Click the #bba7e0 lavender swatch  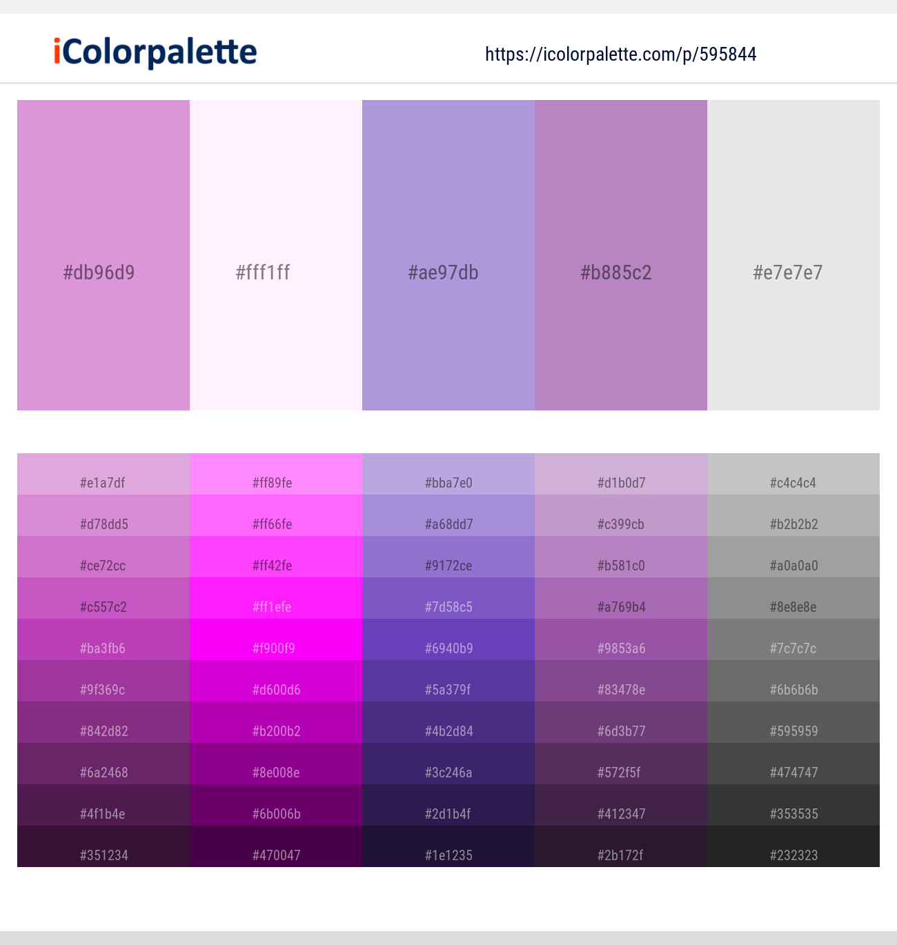[x=448, y=483]
